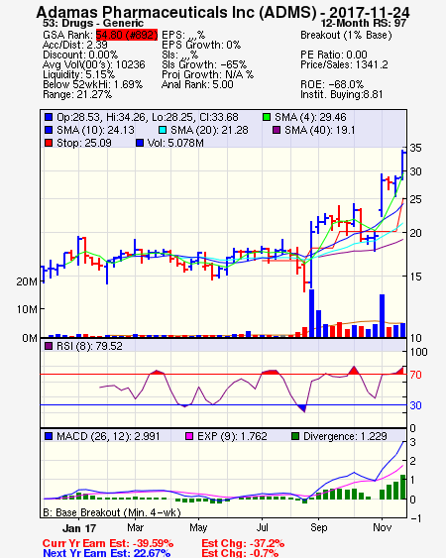Image resolution: width=446 pixels, height=558 pixels.
Task: Click the '12-Month RS: 97' label
Action: (364, 24)
